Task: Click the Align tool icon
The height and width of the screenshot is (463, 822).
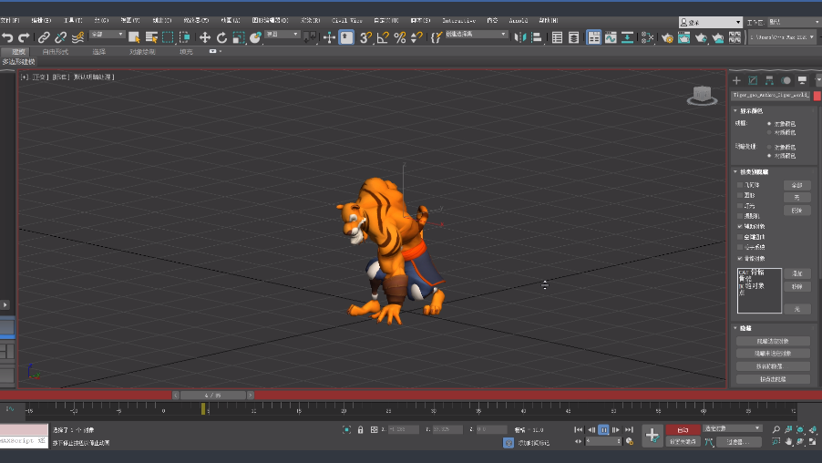Action: pyautogui.click(x=536, y=37)
